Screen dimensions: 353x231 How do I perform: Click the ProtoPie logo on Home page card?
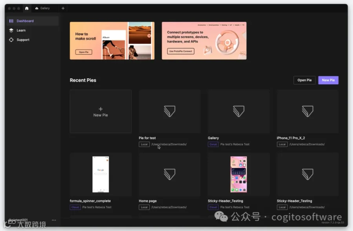(x=169, y=174)
